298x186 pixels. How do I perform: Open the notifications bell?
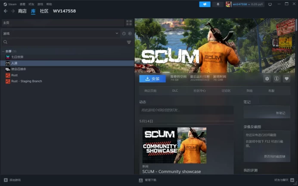218,4
